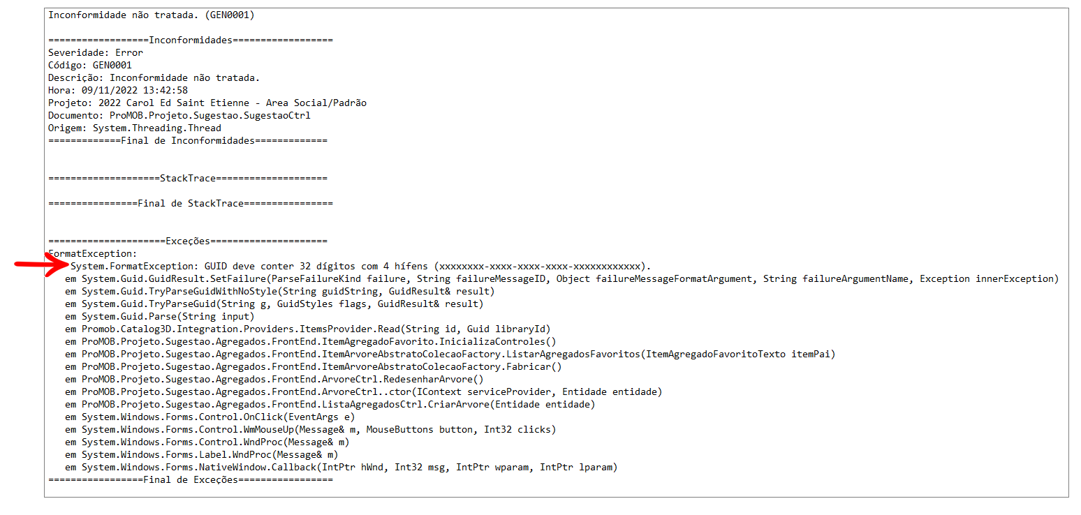Screen dimensions: 1081x515
Task: Click the 'Inconformidade não tratada. (GEN0001)' header line
Action: point(151,15)
